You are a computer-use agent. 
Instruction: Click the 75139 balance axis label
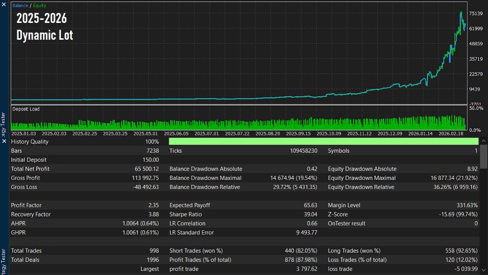tap(476, 14)
